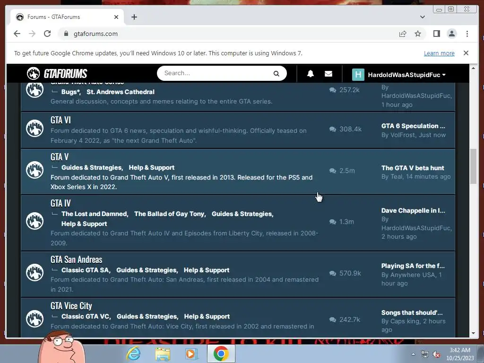
Task: Open Windows Explorer folder in taskbar
Action: [x=163, y=354]
